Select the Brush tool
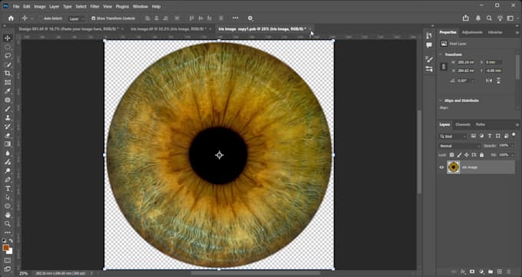 [8, 109]
